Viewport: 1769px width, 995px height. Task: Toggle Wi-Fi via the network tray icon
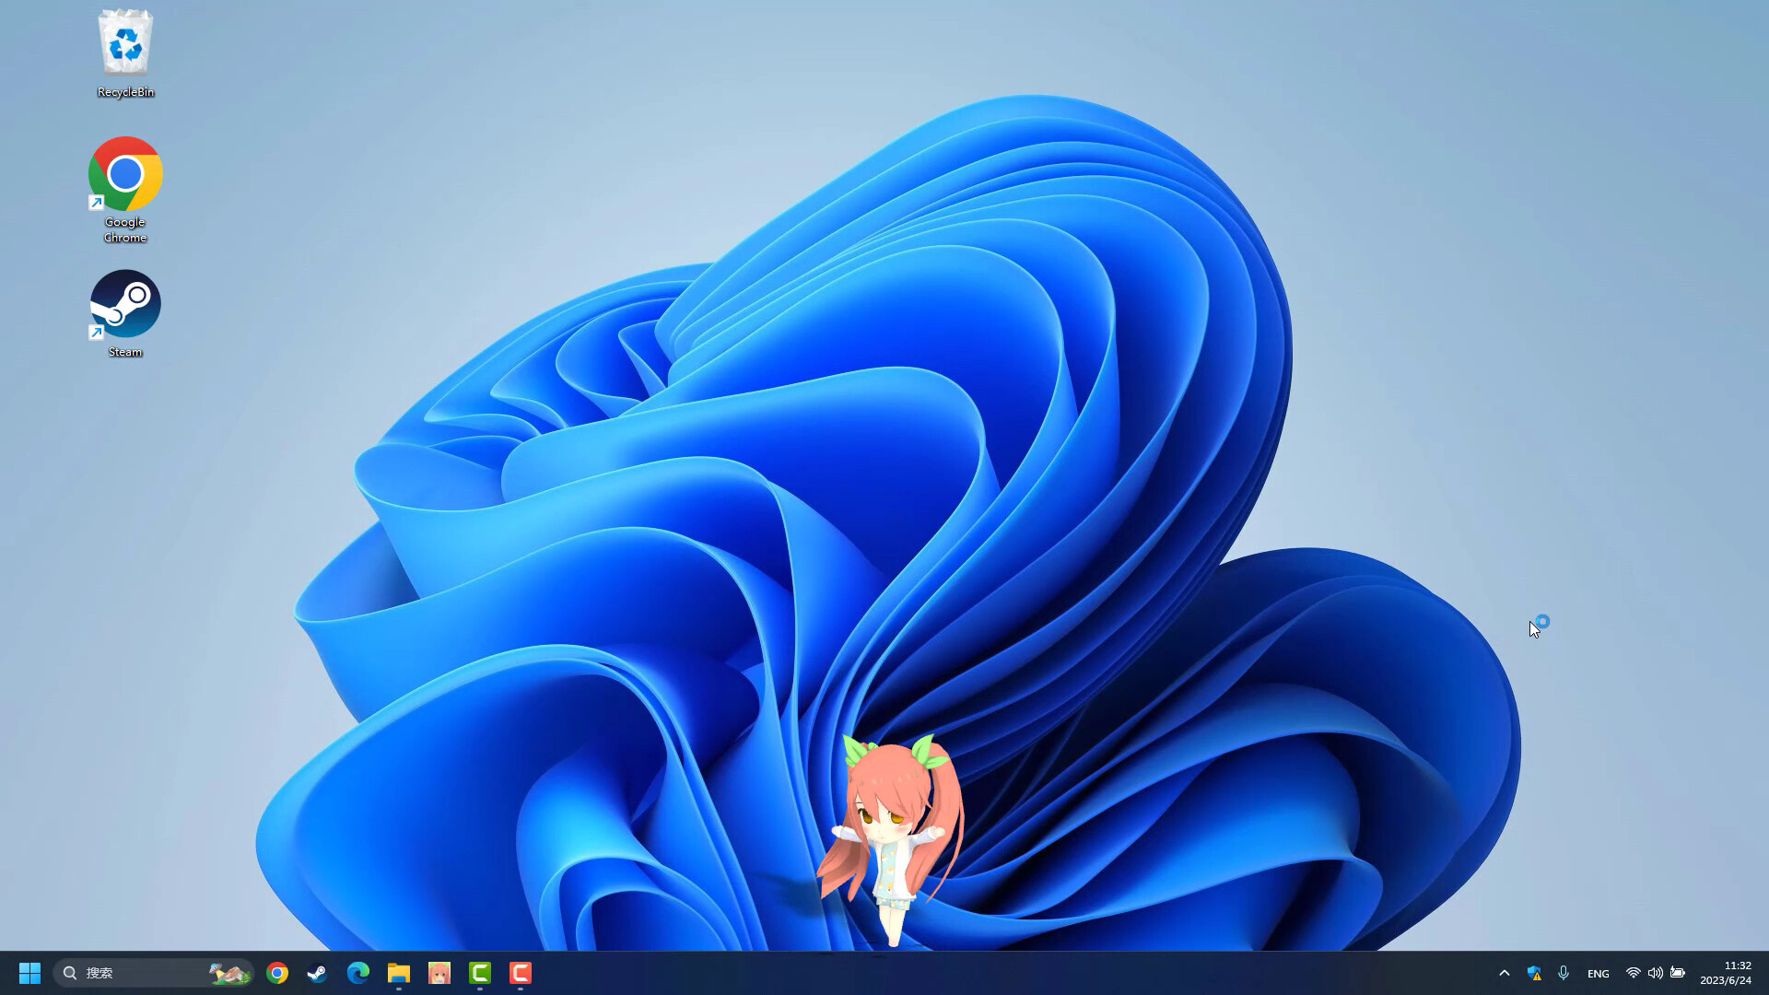coord(1633,972)
